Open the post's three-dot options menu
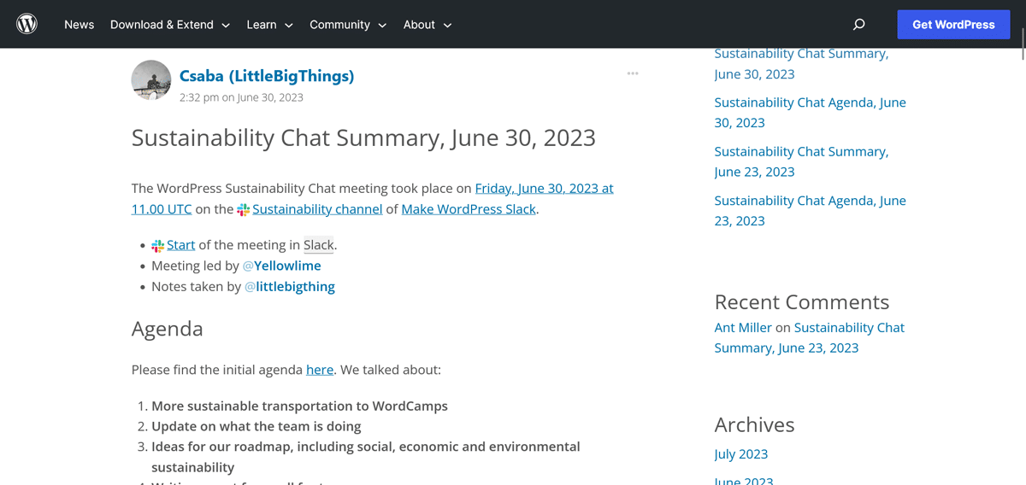 pos(633,73)
